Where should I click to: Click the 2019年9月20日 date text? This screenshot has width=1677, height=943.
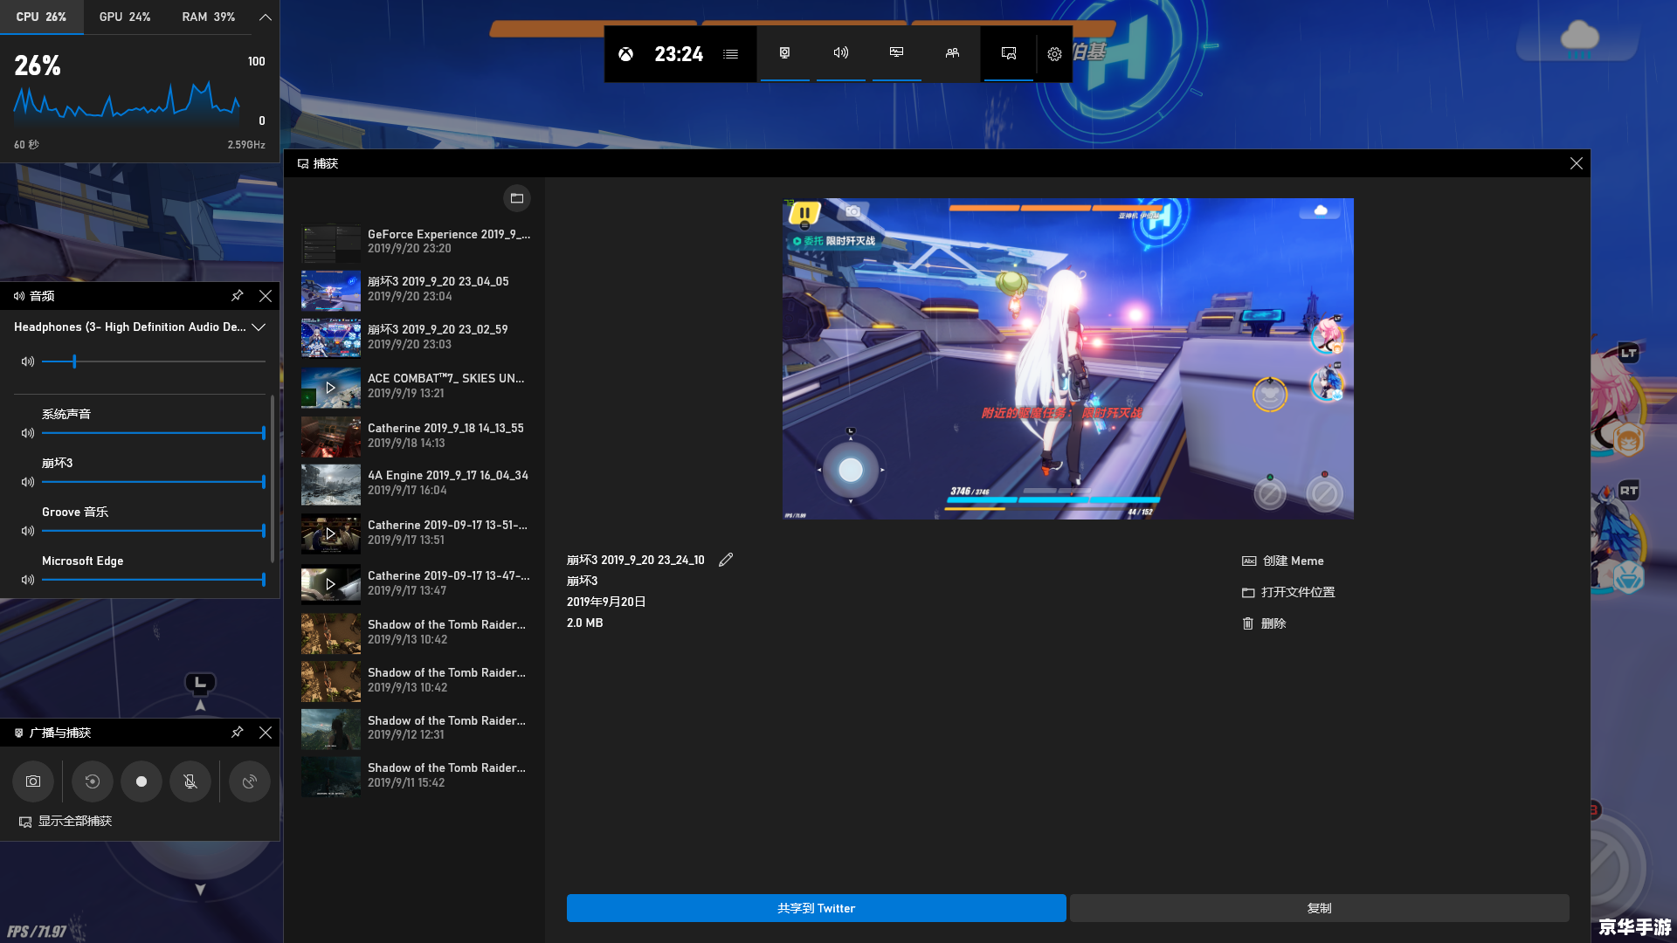coord(606,602)
